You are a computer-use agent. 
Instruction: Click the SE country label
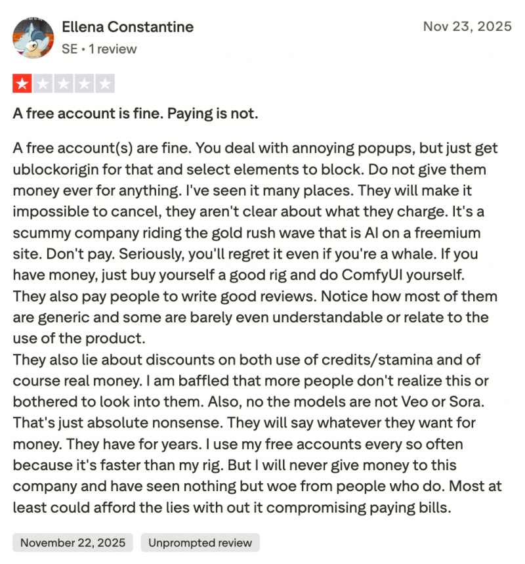69,49
